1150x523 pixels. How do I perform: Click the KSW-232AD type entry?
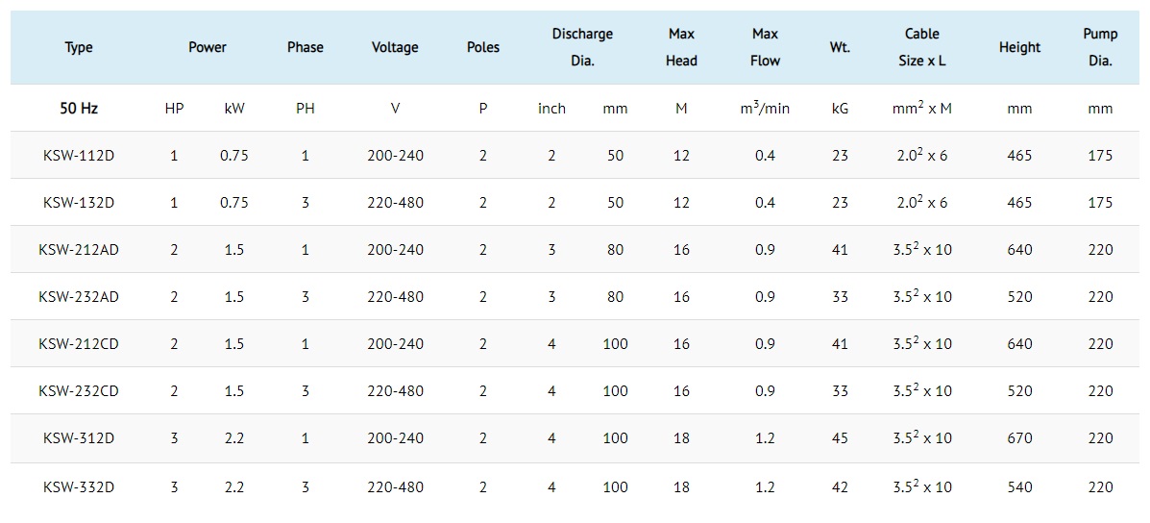pos(79,296)
